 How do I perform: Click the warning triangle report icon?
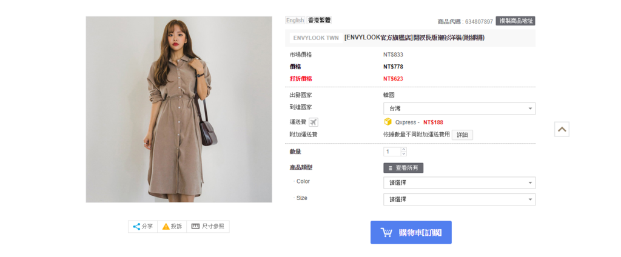(x=166, y=227)
